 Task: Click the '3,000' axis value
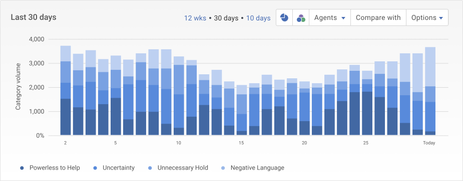37,63
